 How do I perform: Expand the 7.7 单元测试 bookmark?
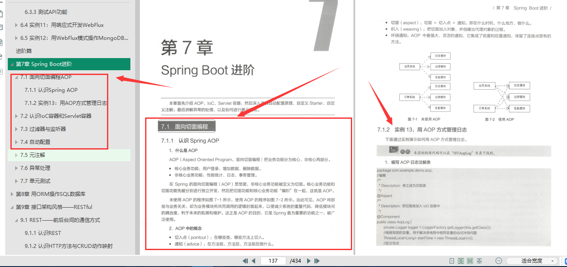(x=16, y=181)
